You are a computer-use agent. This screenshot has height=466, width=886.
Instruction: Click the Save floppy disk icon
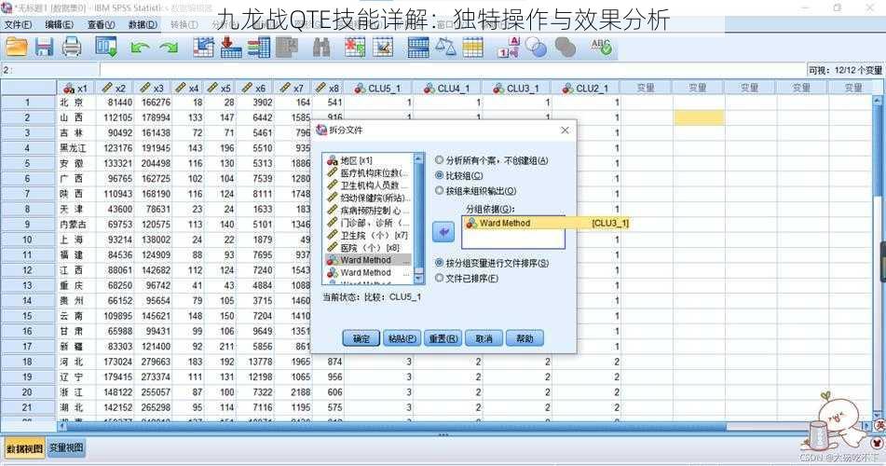[44, 47]
